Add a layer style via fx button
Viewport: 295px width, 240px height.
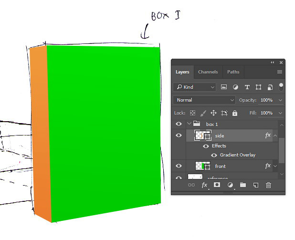tap(204, 185)
